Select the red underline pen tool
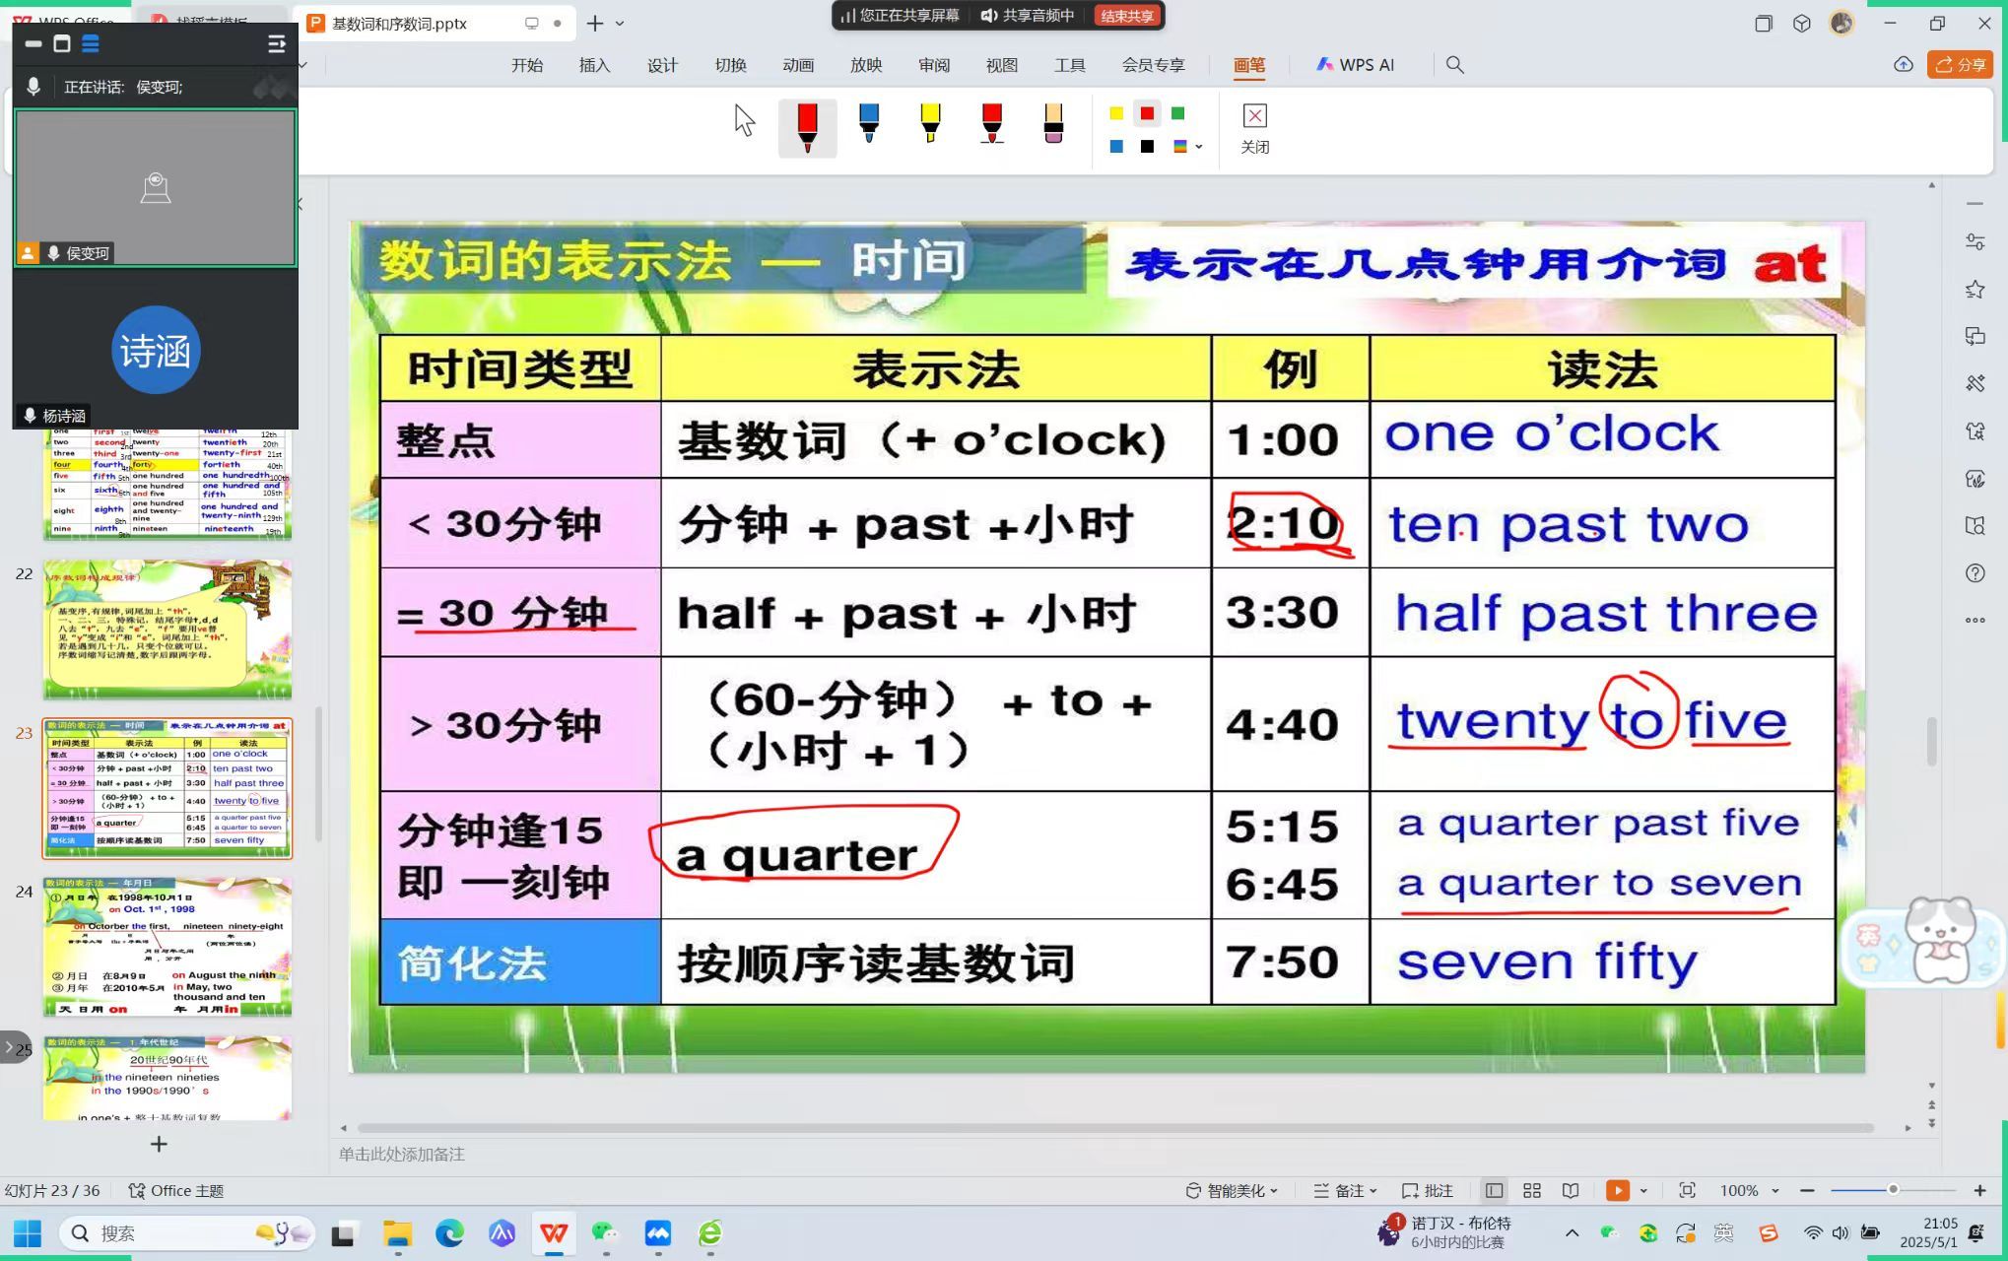 (991, 123)
